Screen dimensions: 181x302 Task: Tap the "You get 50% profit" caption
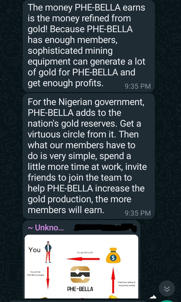[x=85, y=253]
